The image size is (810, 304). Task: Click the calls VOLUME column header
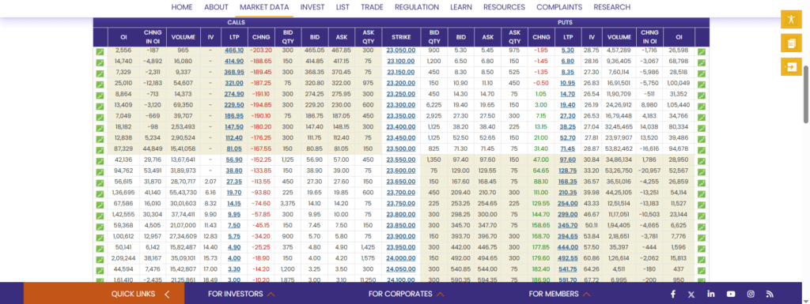(184, 37)
